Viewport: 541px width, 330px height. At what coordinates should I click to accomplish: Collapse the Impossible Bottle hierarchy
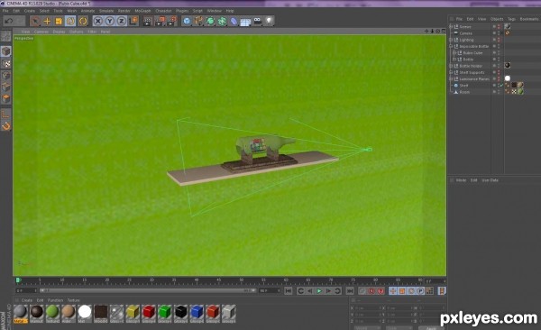451,46
